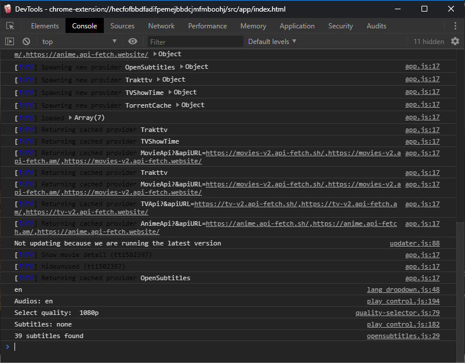This screenshot has width=465, height=363.
Task: Switch to the Elements tab
Action: (x=45, y=26)
